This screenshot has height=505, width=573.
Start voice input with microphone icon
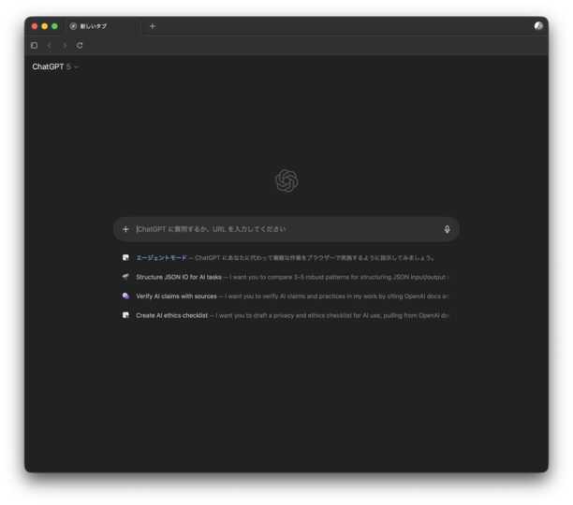tap(447, 229)
